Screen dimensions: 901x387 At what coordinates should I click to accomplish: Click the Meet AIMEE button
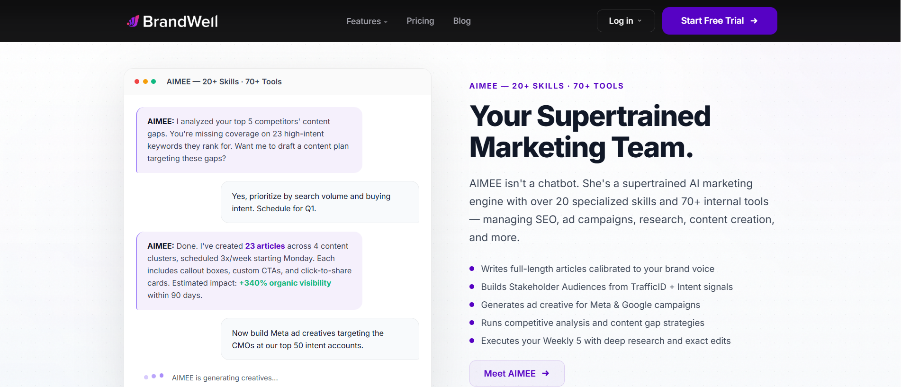[517, 373]
